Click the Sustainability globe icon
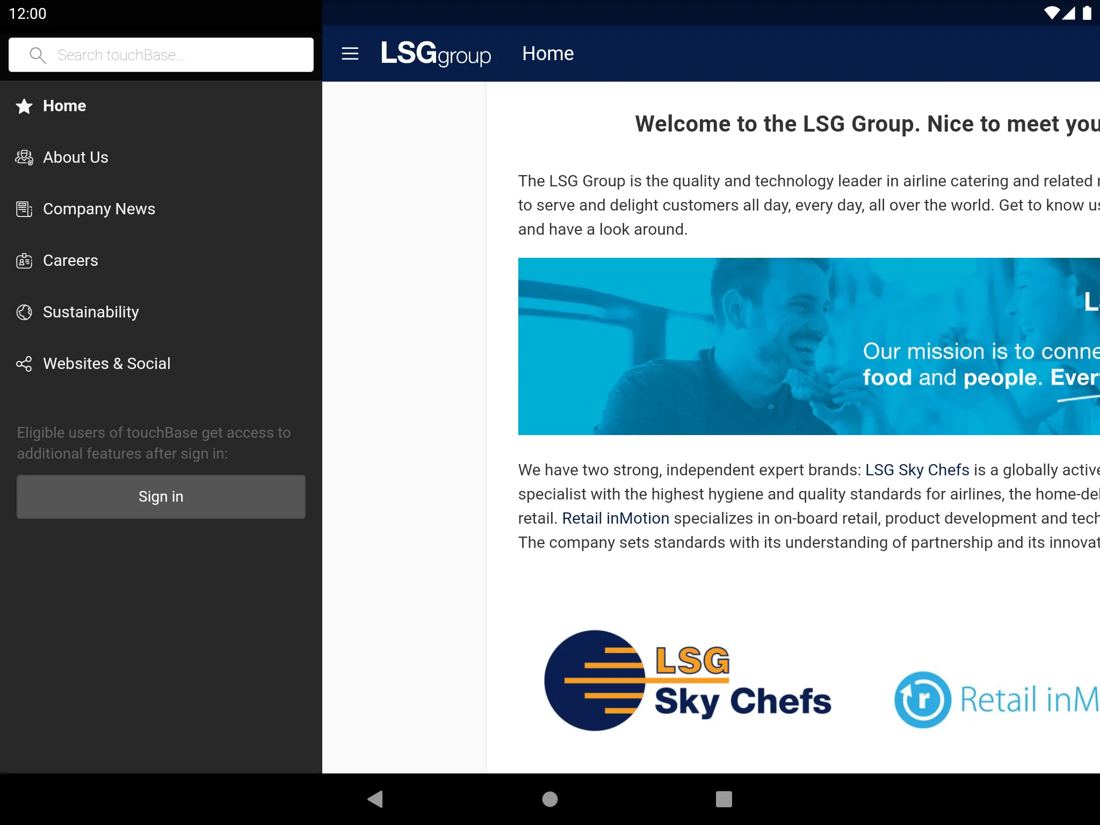The height and width of the screenshot is (825, 1100). tap(24, 312)
